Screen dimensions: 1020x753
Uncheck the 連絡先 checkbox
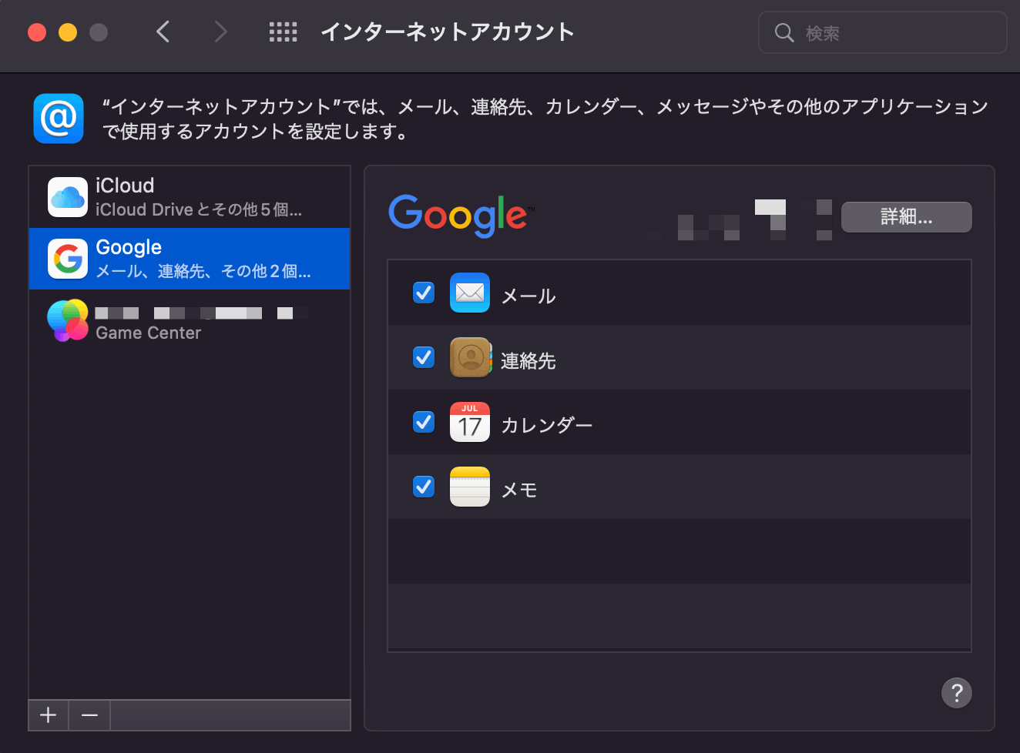pos(424,357)
